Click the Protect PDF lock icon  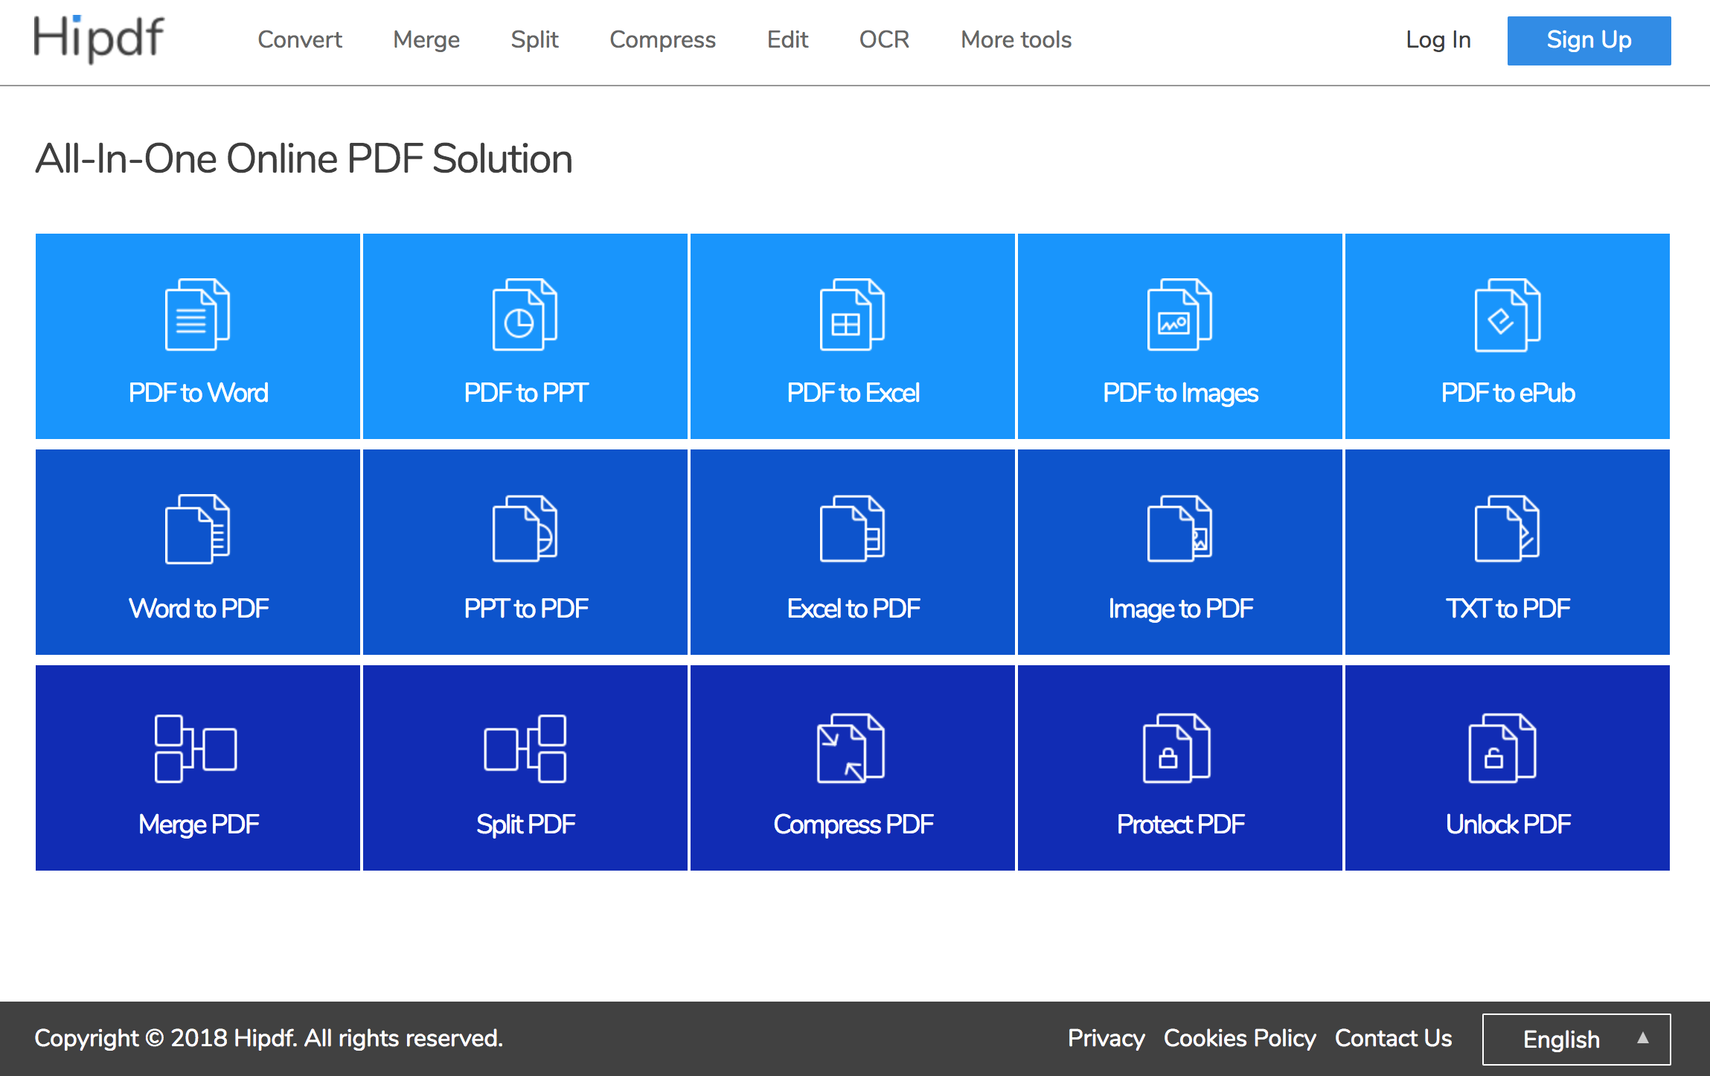(x=1176, y=749)
